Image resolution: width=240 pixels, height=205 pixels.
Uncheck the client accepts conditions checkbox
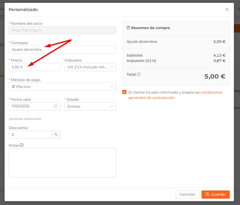[x=124, y=92]
